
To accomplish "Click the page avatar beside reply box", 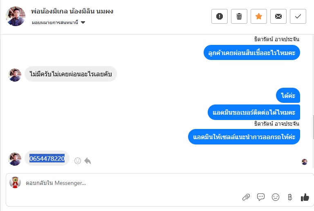I will pyautogui.click(x=15, y=182).
